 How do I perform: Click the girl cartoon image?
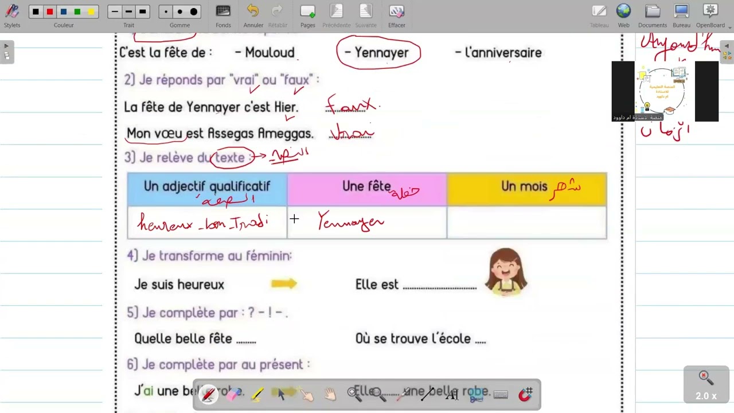tap(505, 272)
